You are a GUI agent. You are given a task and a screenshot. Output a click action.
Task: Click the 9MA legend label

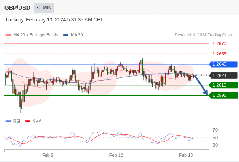(x=37, y=122)
